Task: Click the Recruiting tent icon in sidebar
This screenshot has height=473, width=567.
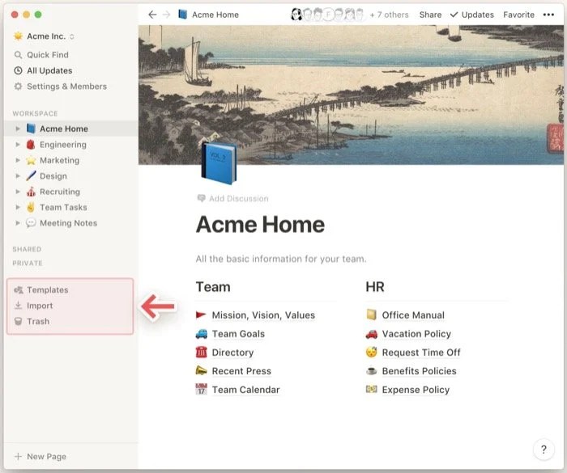Action: (x=31, y=192)
